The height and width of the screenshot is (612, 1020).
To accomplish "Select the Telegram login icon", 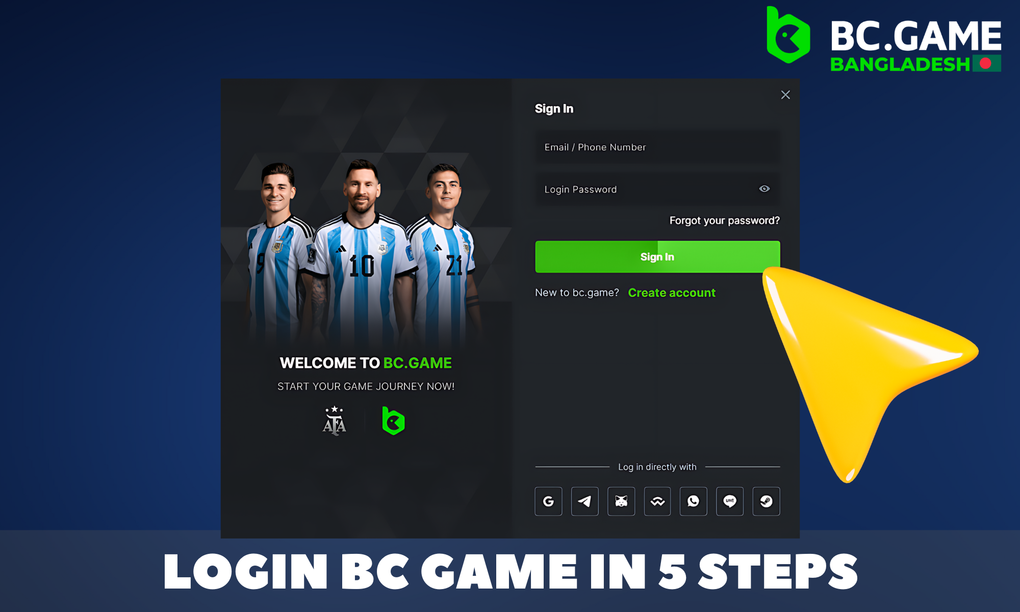I will [x=584, y=501].
